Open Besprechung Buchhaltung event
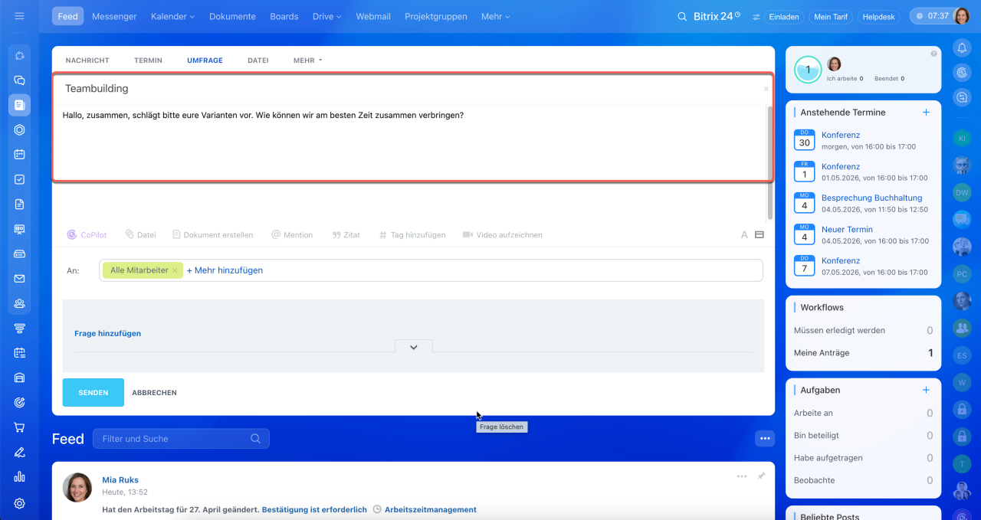Image resolution: width=981 pixels, height=520 pixels. pyautogui.click(x=871, y=198)
